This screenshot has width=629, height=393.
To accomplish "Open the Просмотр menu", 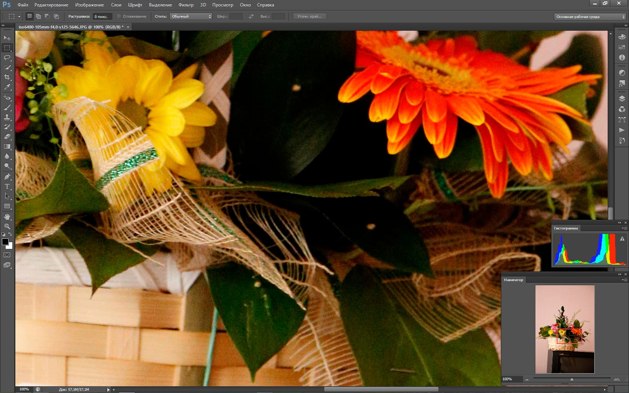I will coord(223,5).
